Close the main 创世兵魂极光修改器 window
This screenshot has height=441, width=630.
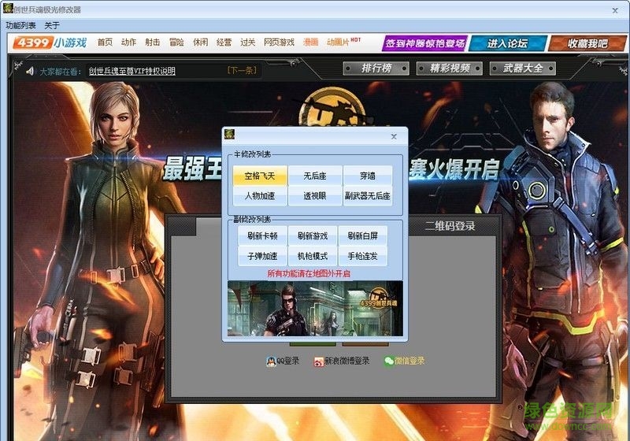click(x=615, y=10)
